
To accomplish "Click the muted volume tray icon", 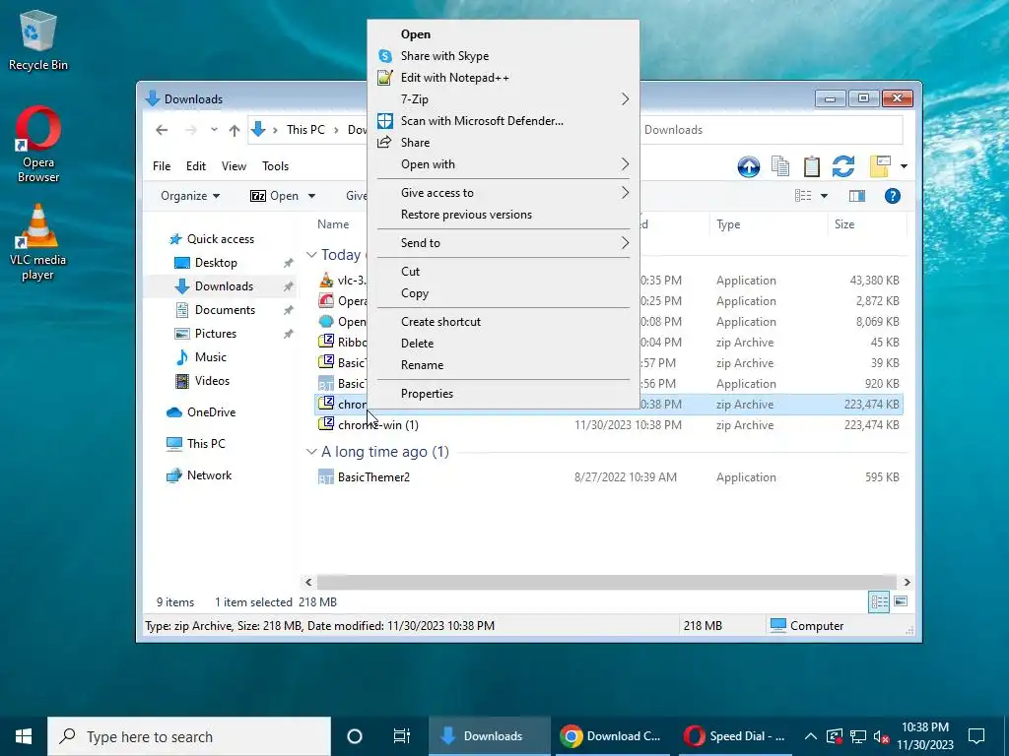I will click(x=881, y=736).
